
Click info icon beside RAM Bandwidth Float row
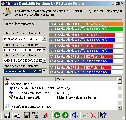pos(11,93)
